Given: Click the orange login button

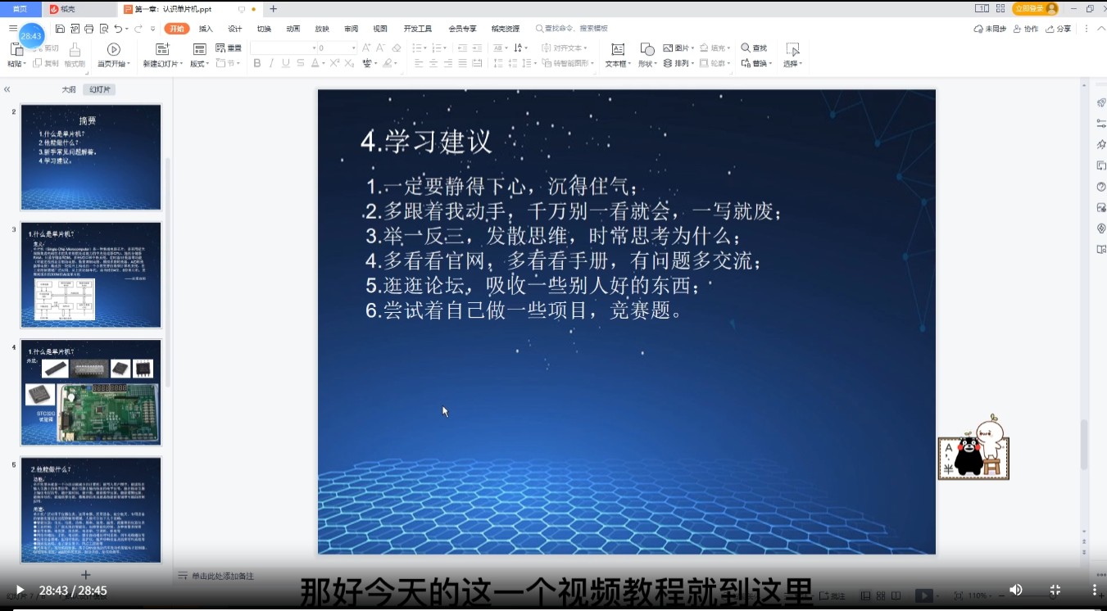Looking at the screenshot, I should 1036,8.
